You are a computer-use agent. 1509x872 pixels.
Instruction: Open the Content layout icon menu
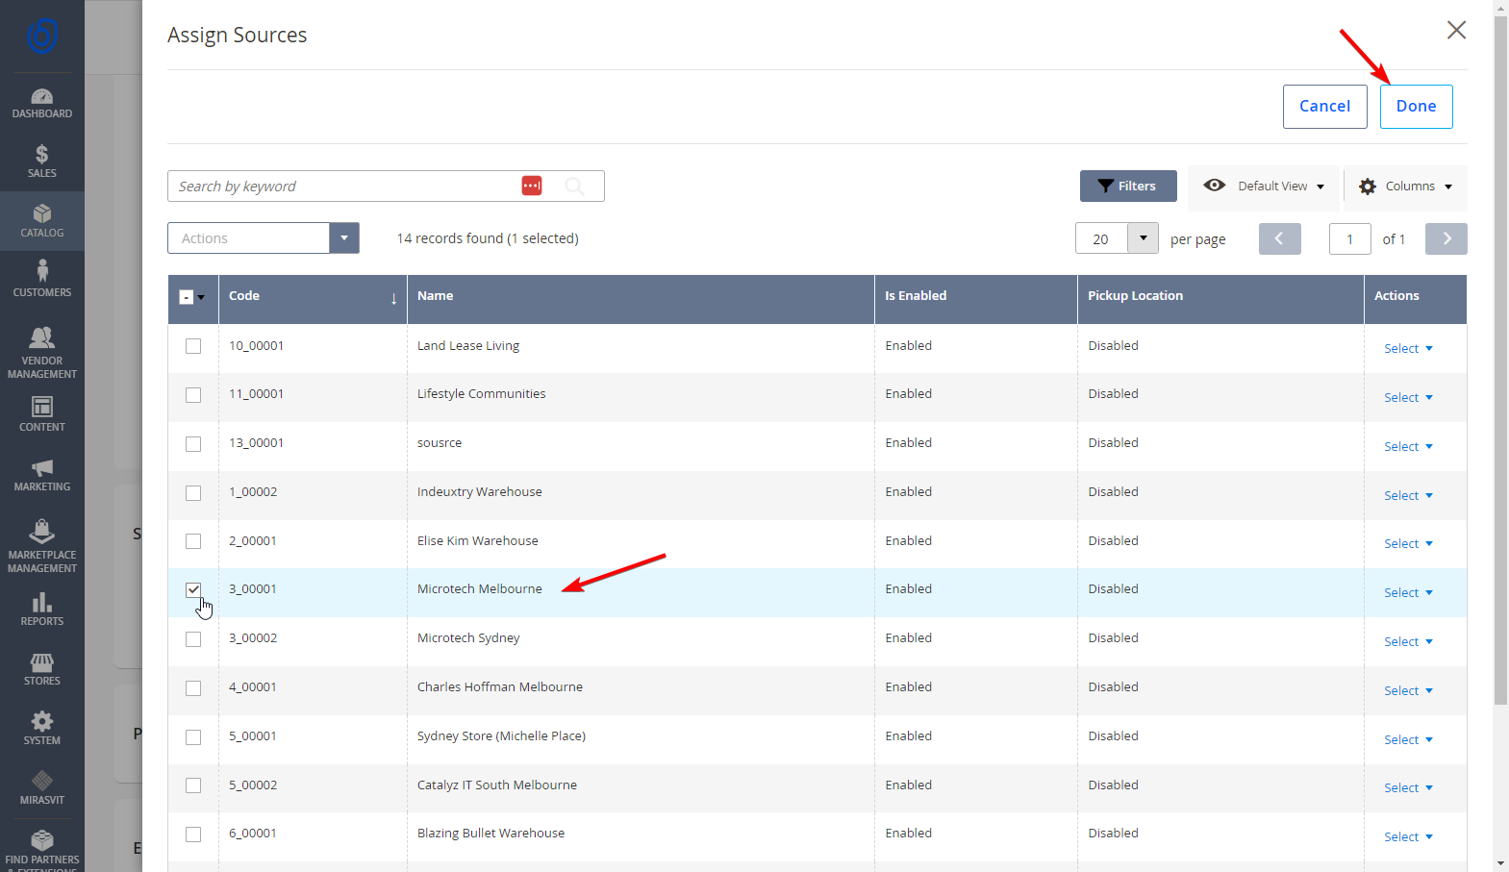pos(42,415)
